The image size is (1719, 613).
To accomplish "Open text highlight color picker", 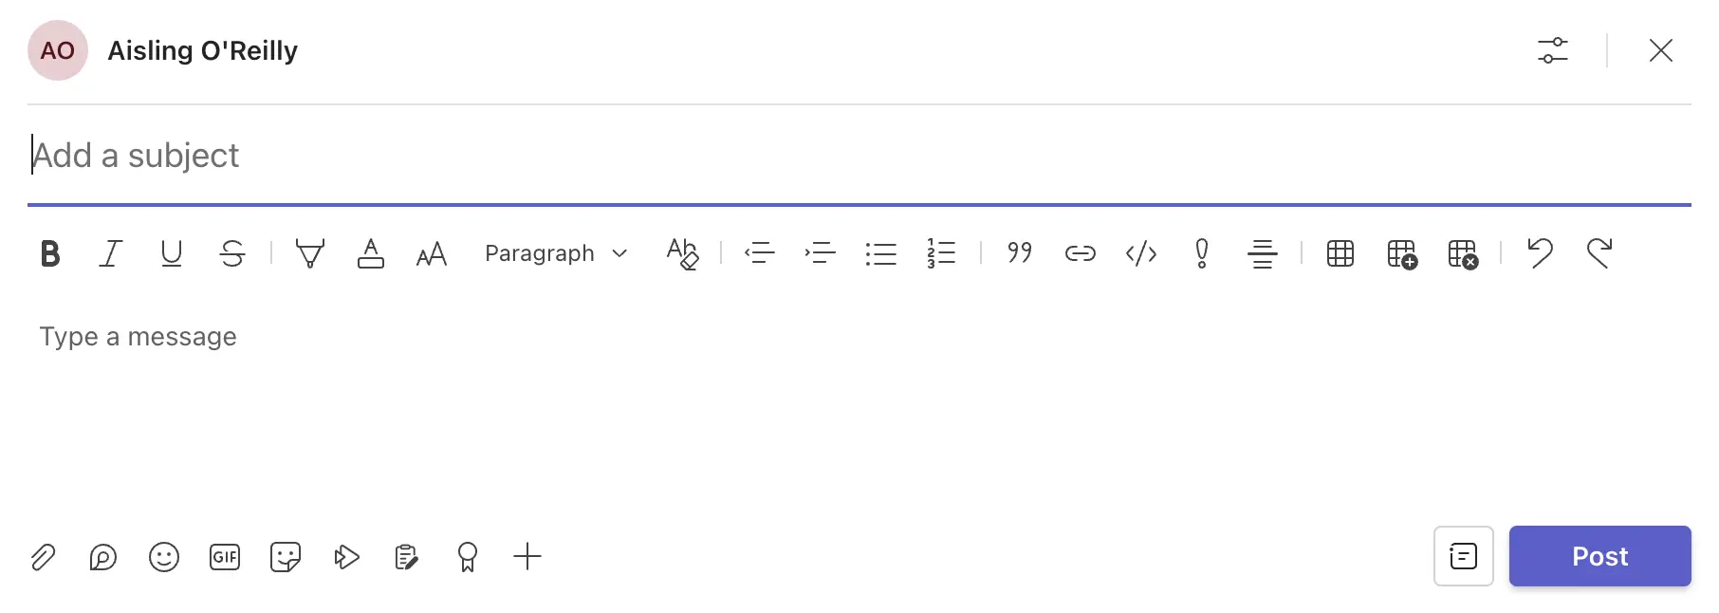I will tap(310, 253).
